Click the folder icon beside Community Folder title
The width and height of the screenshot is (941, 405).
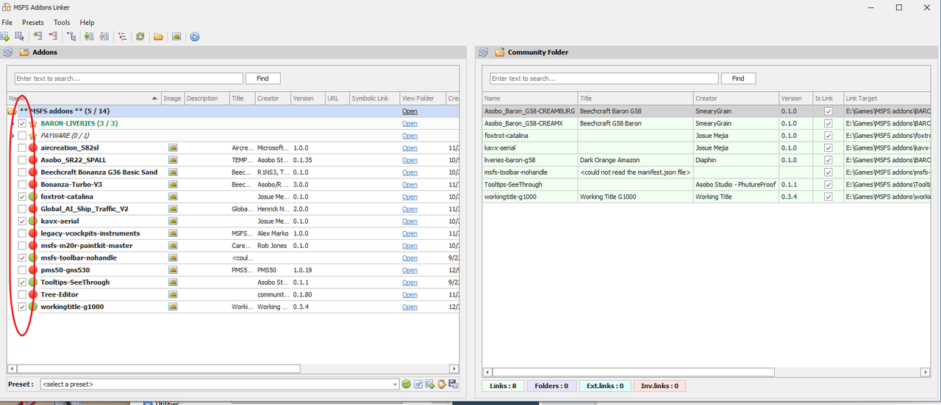500,53
